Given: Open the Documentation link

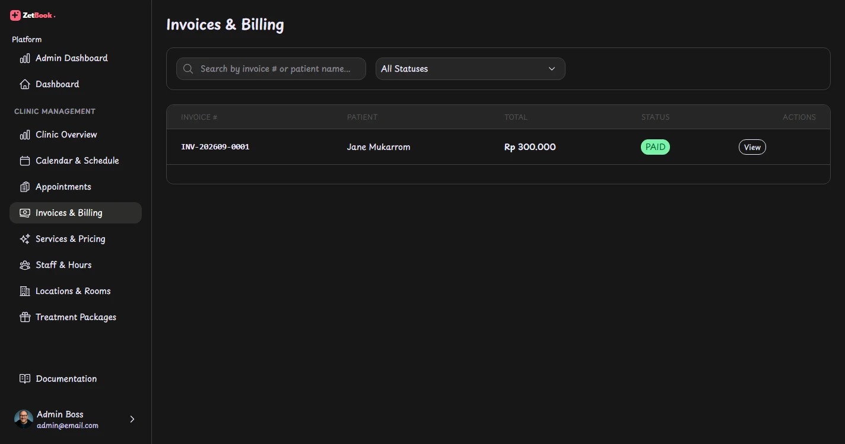Looking at the screenshot, I should (75, 379).
